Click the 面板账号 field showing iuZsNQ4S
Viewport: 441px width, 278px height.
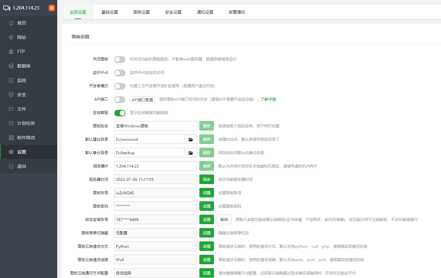155,193
